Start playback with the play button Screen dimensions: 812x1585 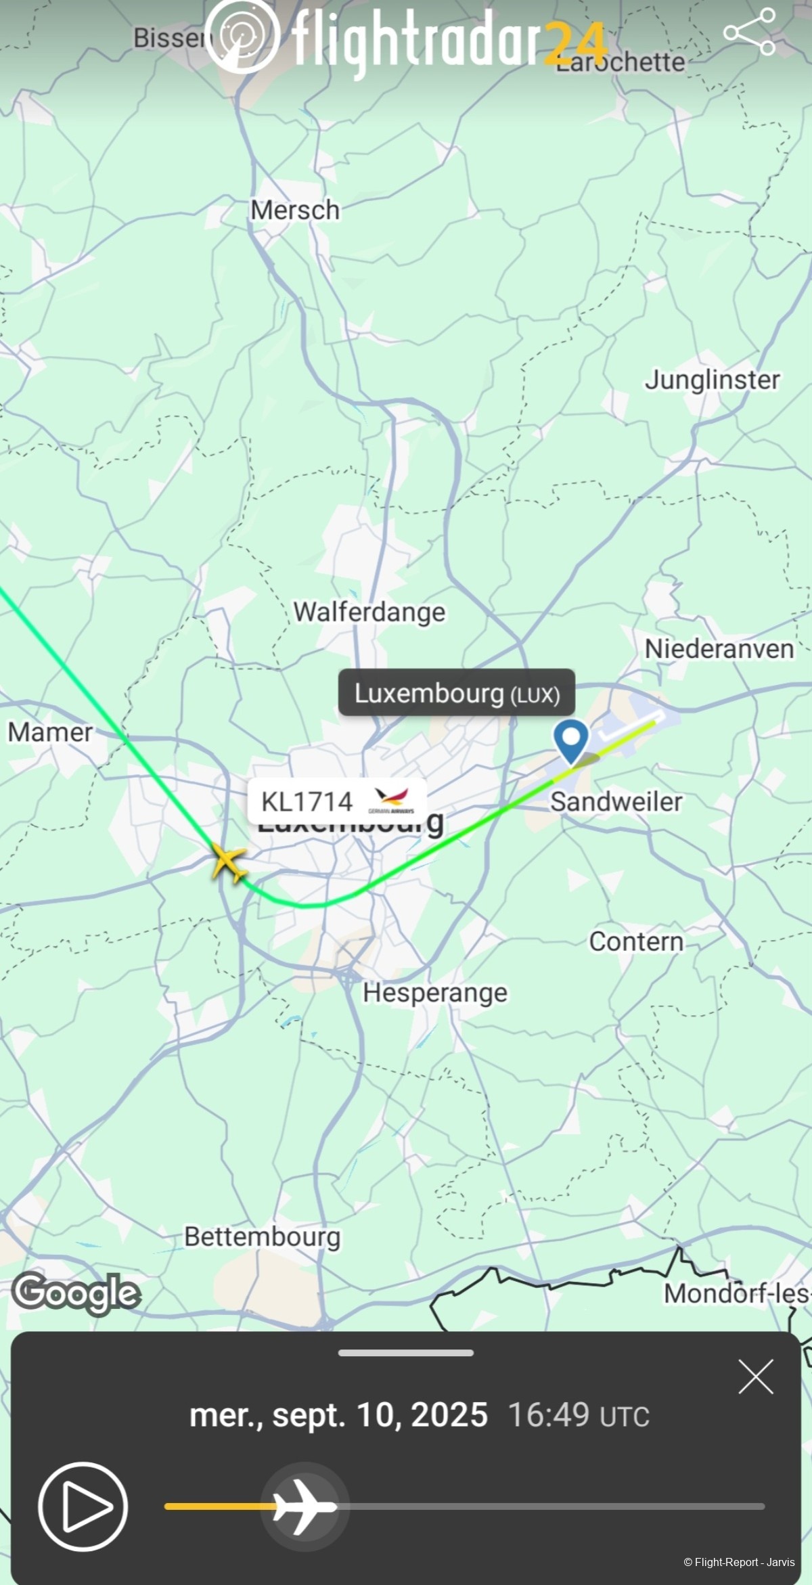[x=83, y=1506]
